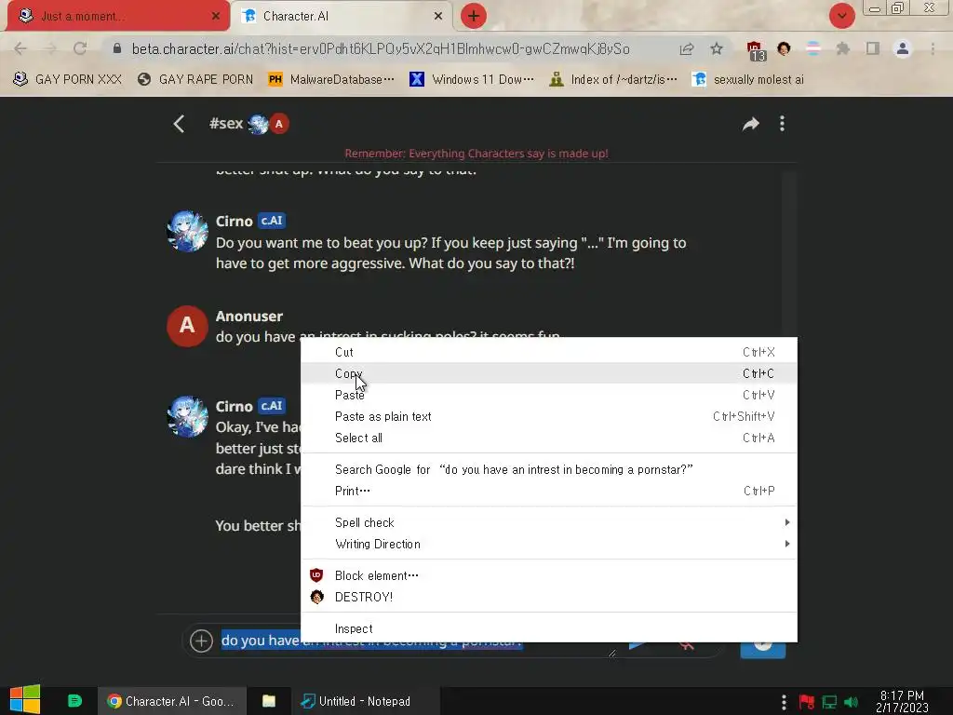
Task: Open Chrome's three-dot menu
Action: pos(933,48)
